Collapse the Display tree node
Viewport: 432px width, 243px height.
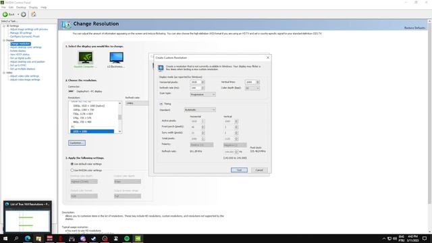point(4,40)
